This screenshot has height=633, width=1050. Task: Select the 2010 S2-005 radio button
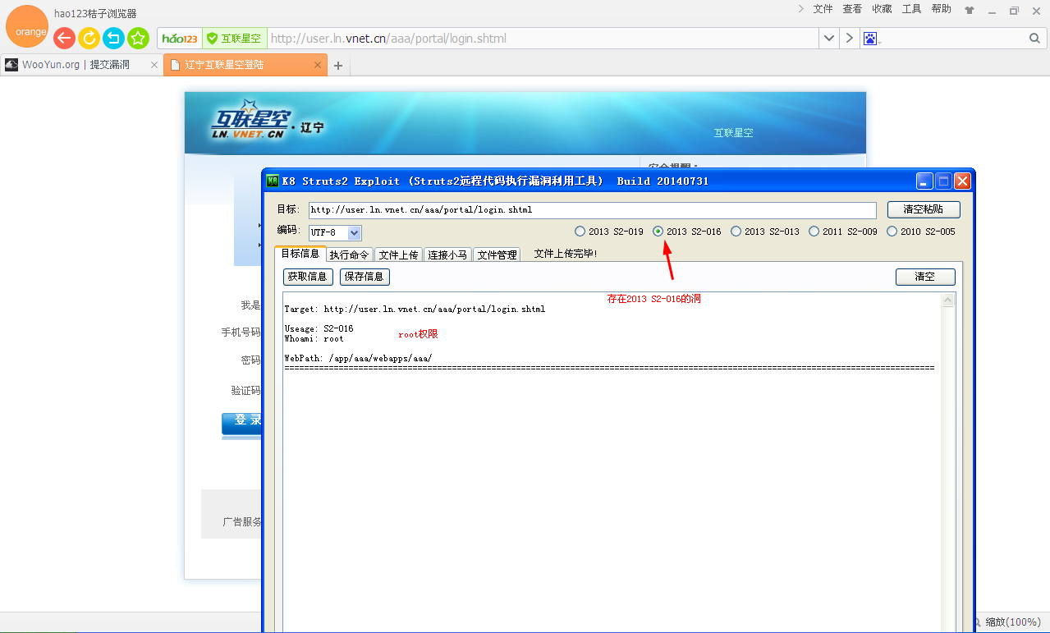(921, 232)
